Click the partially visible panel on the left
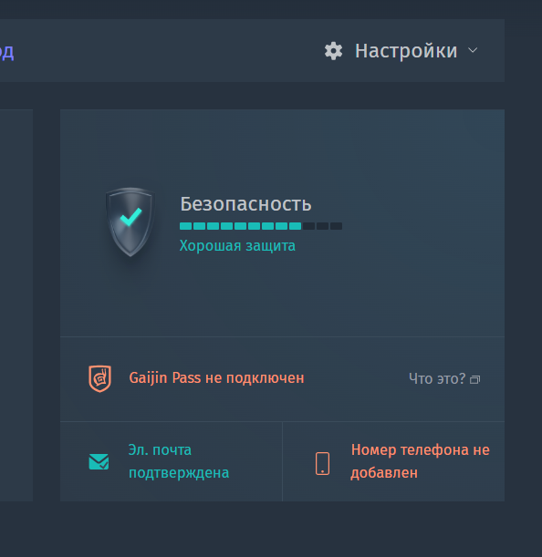Screen dimensions: 542x557 pyautogui.click(x=16, y=305)
